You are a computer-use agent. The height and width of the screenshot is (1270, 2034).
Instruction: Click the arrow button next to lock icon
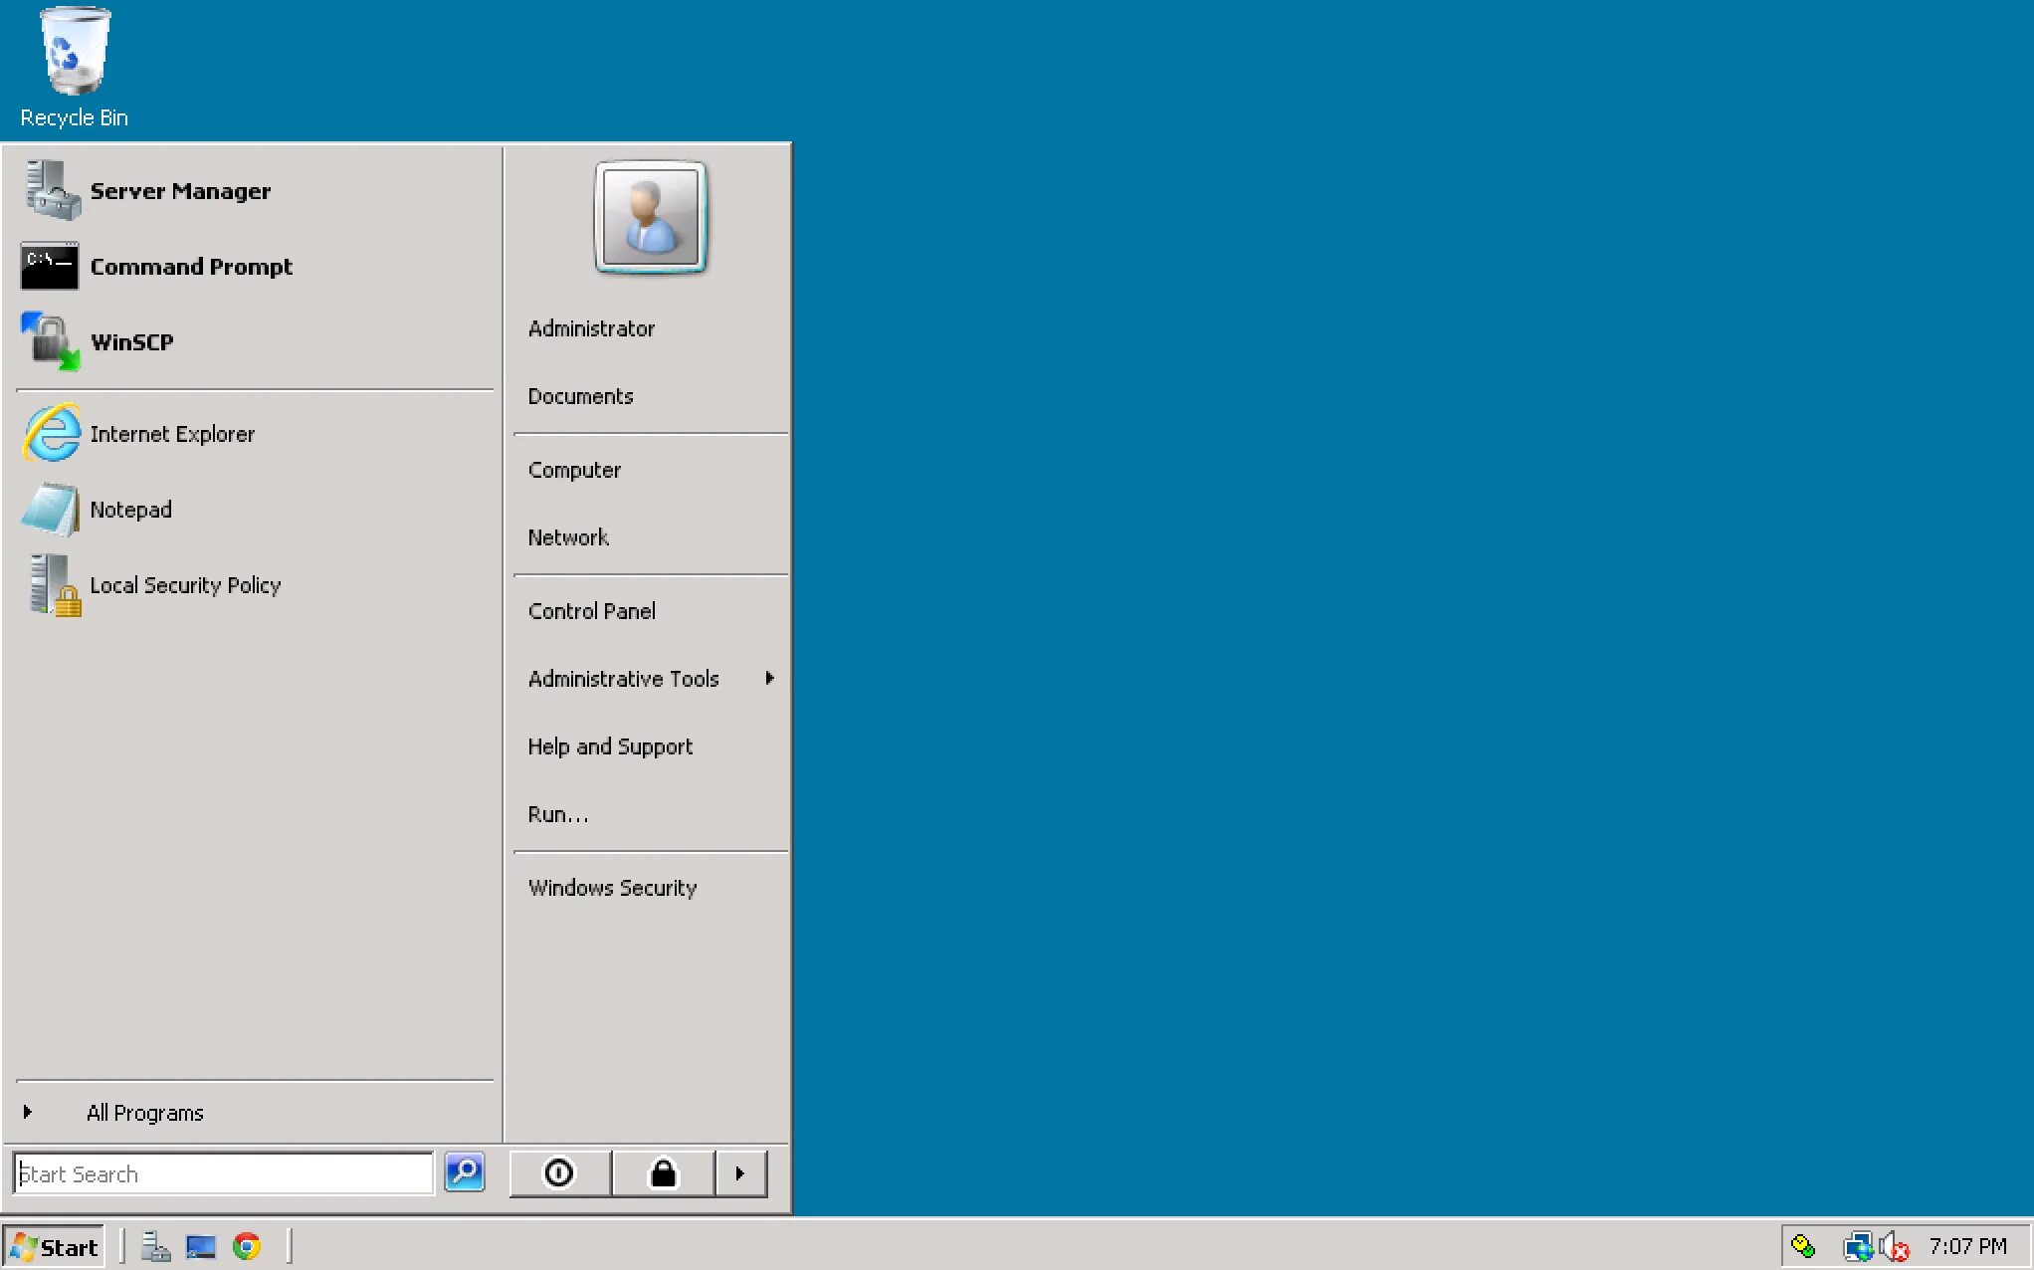tap(740, 1173)
